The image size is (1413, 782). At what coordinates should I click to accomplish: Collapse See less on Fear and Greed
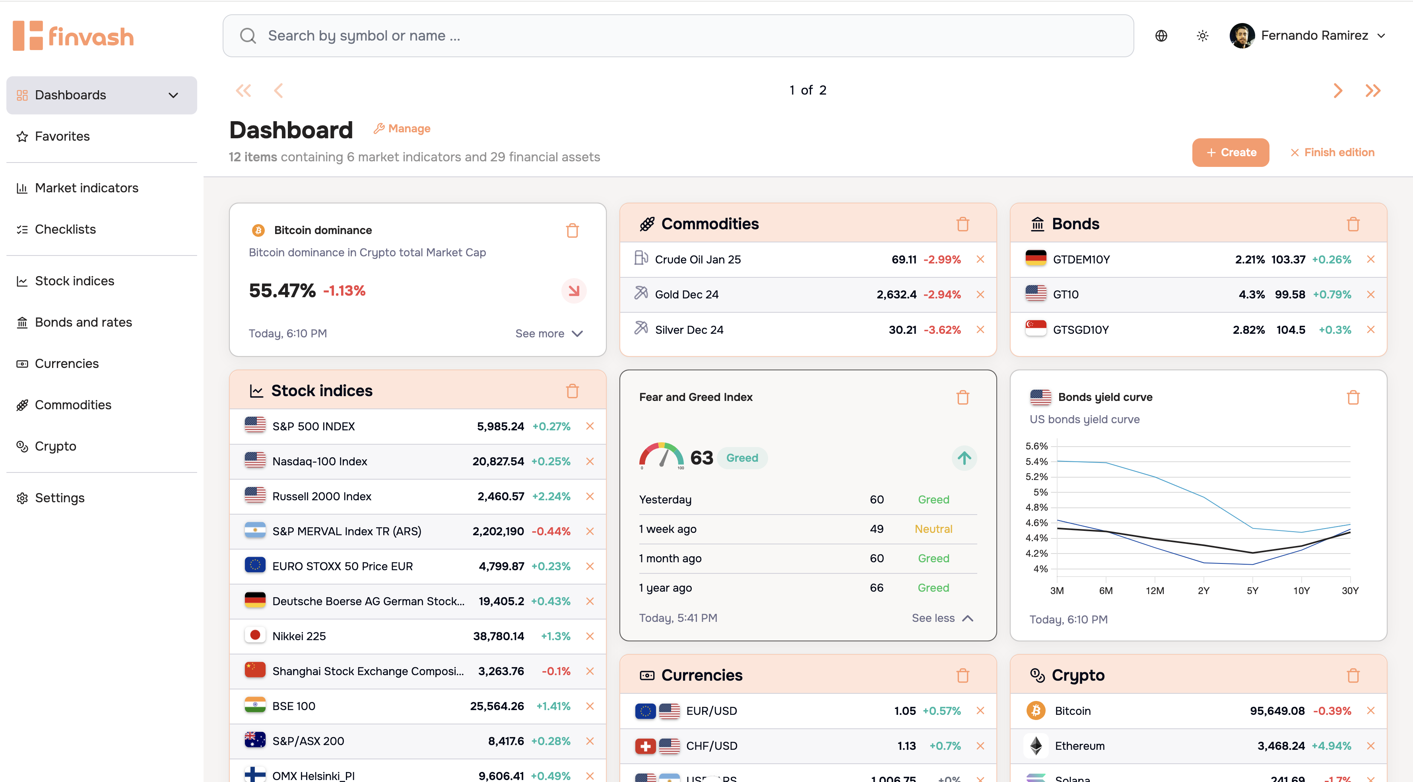pos(942,618)
